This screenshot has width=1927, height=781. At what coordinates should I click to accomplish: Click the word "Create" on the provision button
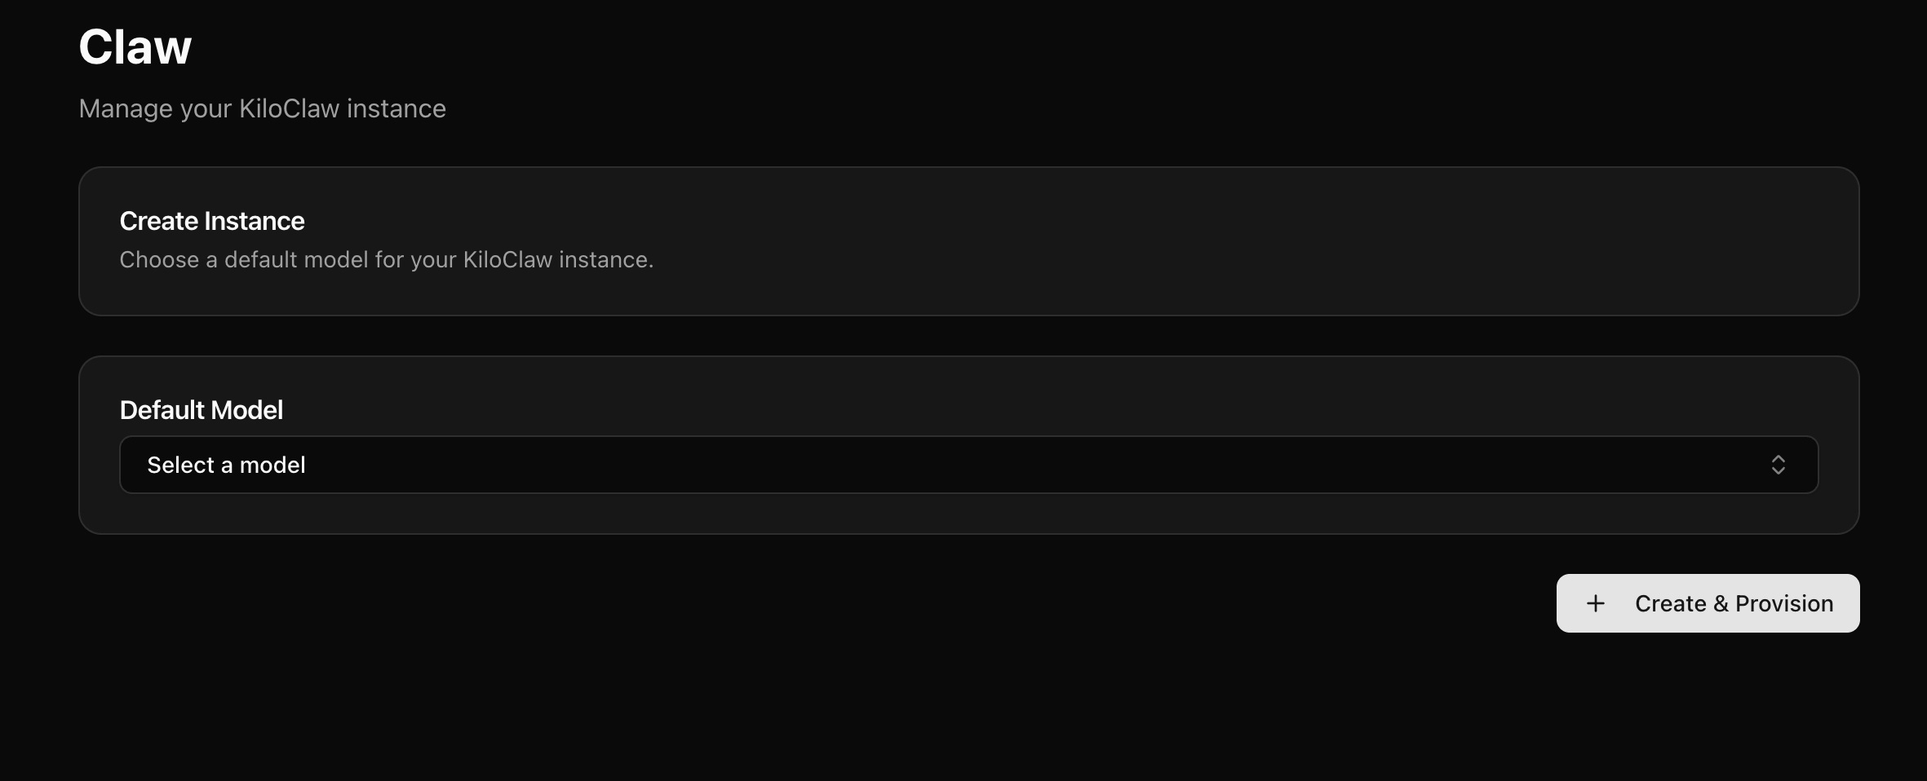[1671, 603]
